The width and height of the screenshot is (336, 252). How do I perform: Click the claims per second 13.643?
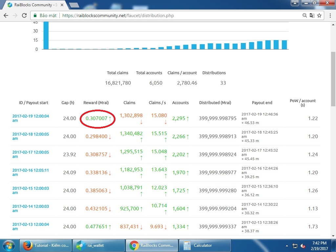(159, 170)
